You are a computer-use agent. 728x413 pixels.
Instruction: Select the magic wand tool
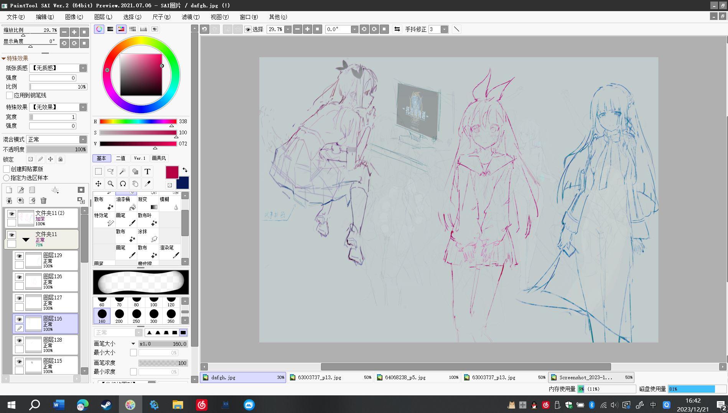pos(123,172)
